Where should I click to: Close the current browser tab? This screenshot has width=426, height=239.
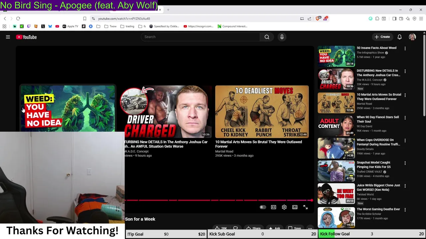click(x=160, y=10)
